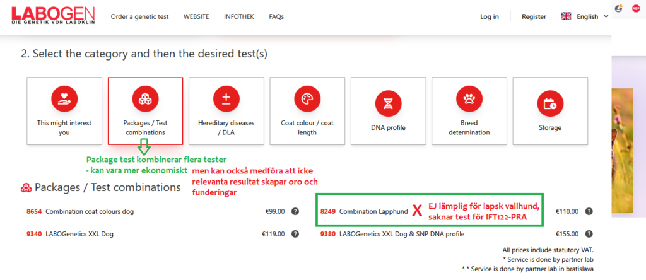Click the Log in link
This screenshot has width=646, height=280.
click(489, 16)
